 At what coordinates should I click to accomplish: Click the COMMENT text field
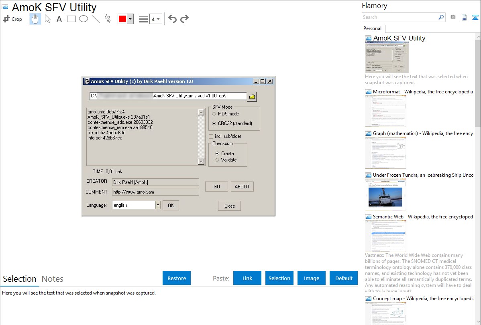point(155,192)
